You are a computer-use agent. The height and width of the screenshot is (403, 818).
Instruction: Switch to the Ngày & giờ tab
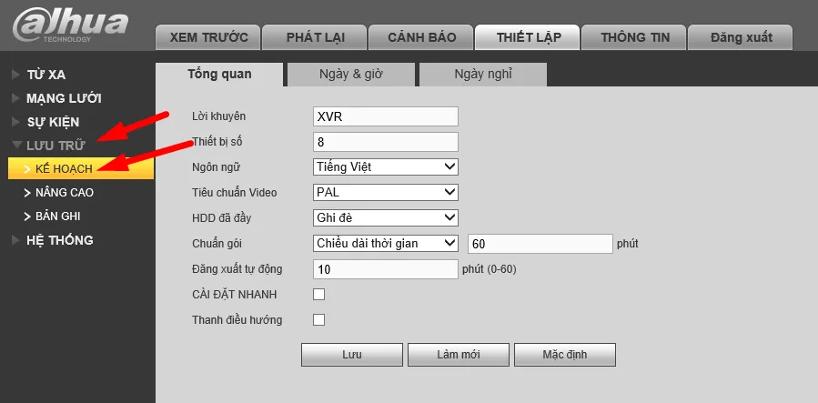point(351,74)
